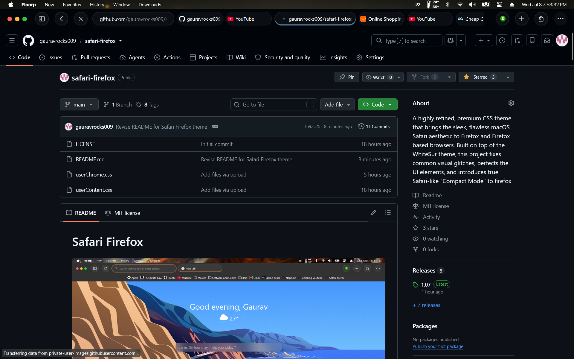
Task: Open the Copilot chat icon
Action: pyautogui.click(x=451, y=40)
